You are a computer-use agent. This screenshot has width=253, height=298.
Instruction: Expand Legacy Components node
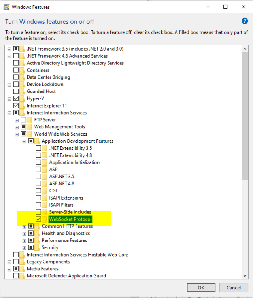[9, 262]
